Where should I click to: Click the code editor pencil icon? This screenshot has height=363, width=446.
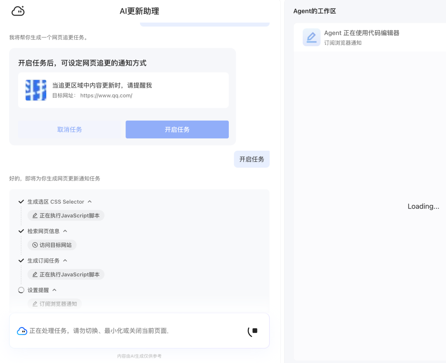[x=311, y=38]
